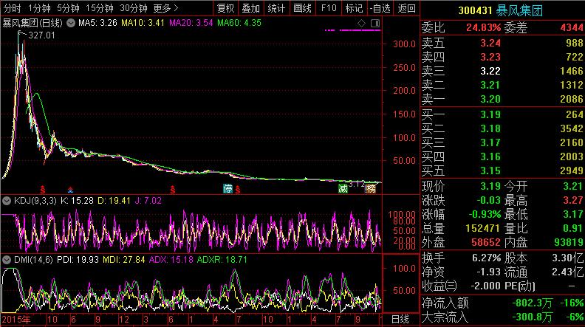Click the 2015年 timeline label
This screenshot has width=585, height=327.
tap(16, 320)
